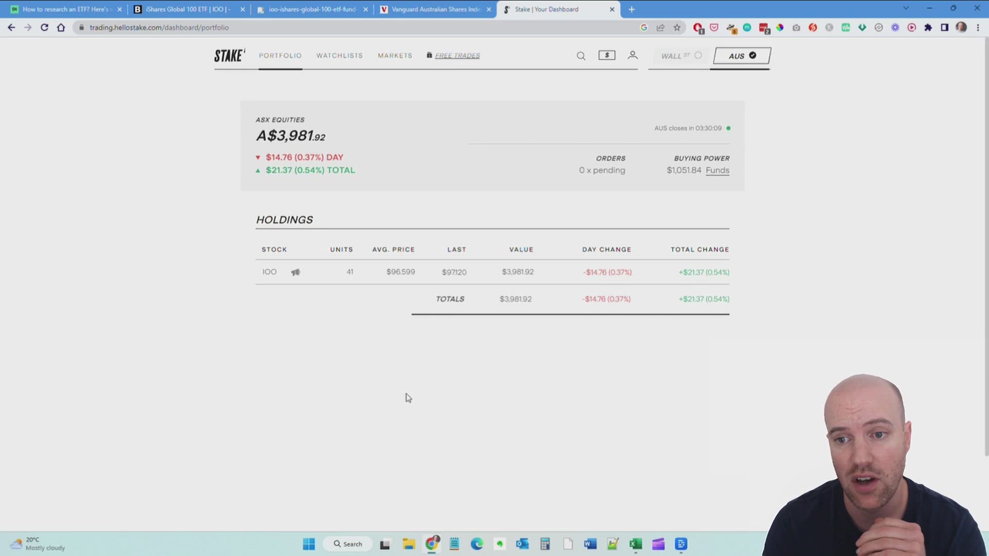The width and height of the screenshot is (989, 556).
Task: Open Excel from the taskbar
Action: click(x=636, y=544)
